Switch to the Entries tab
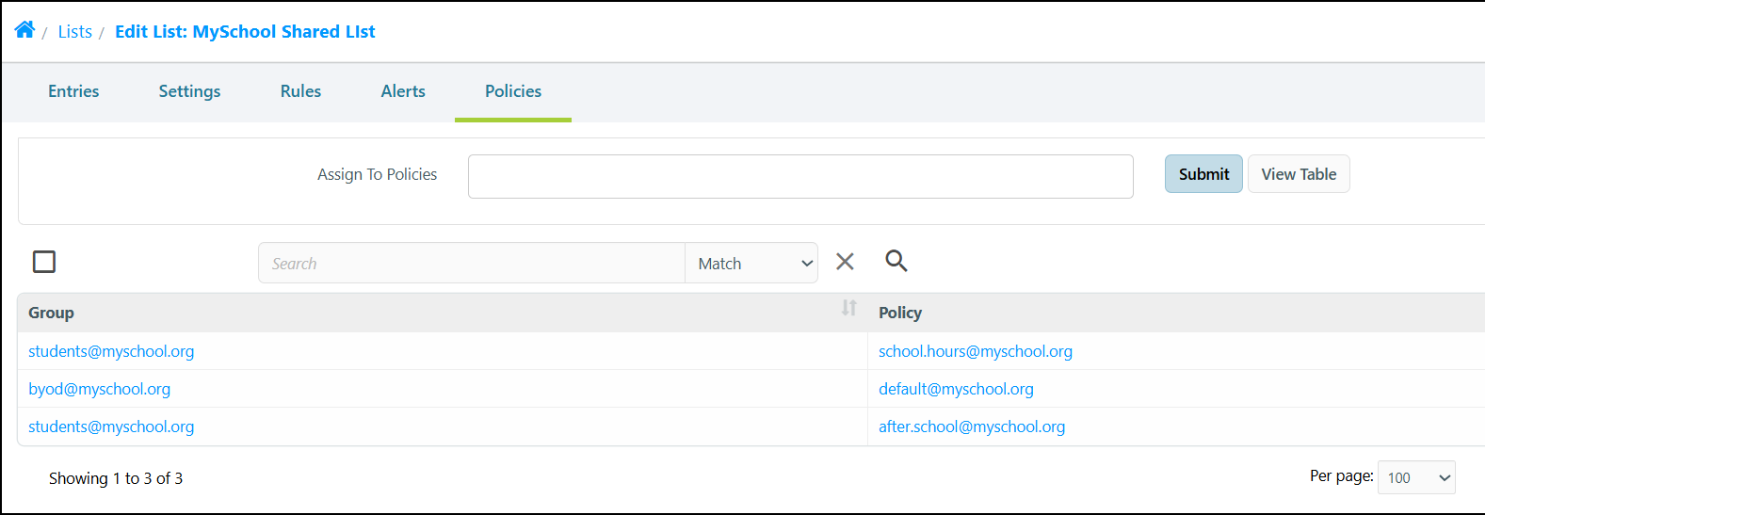Viewport: 1744px width, 515px height. (x=73, y=91)
